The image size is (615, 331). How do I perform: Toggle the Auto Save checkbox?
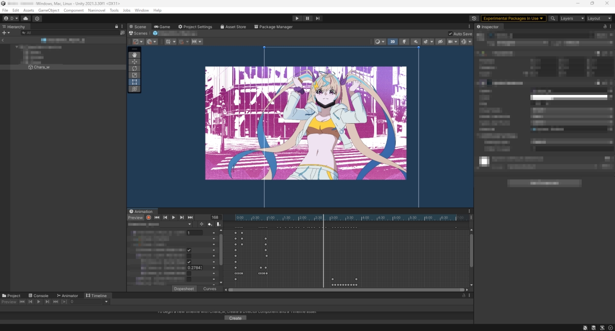450,34
